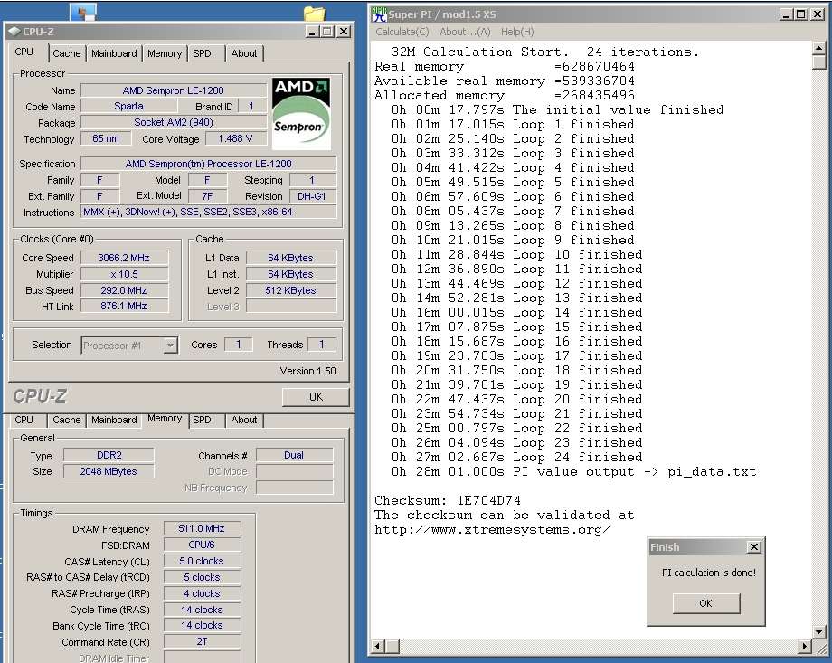Click the Super PI title bar icon
The width and height of the screenshot is (832, 663).
(380, 14)
